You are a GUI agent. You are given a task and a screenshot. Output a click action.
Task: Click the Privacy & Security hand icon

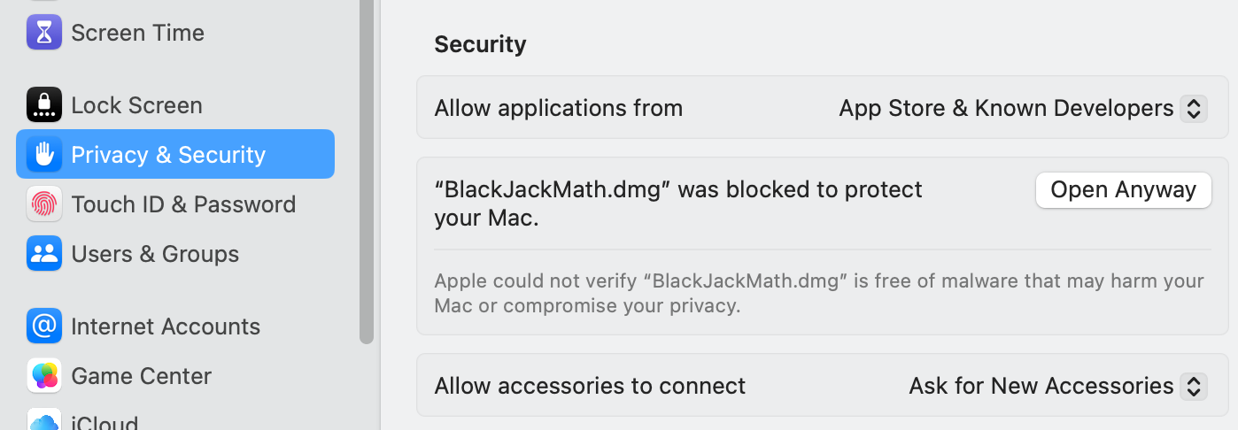click(x=43, y=155)
